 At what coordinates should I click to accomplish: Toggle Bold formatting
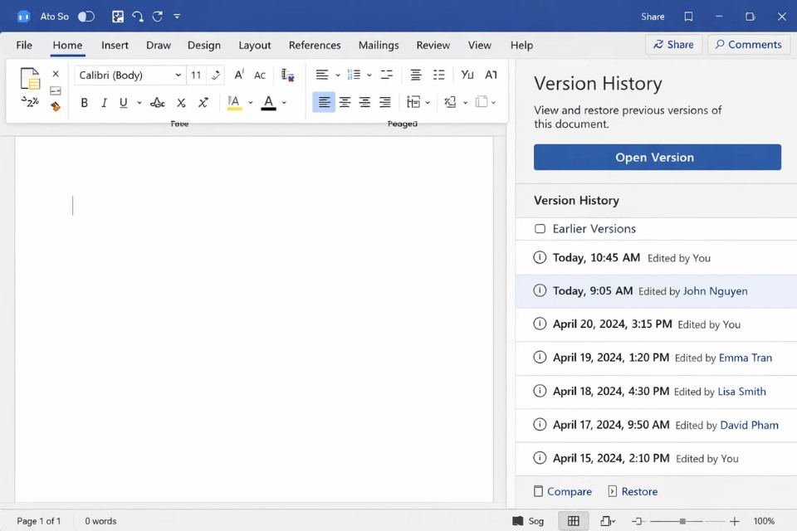pyautogui.click(x=84, y=102)
